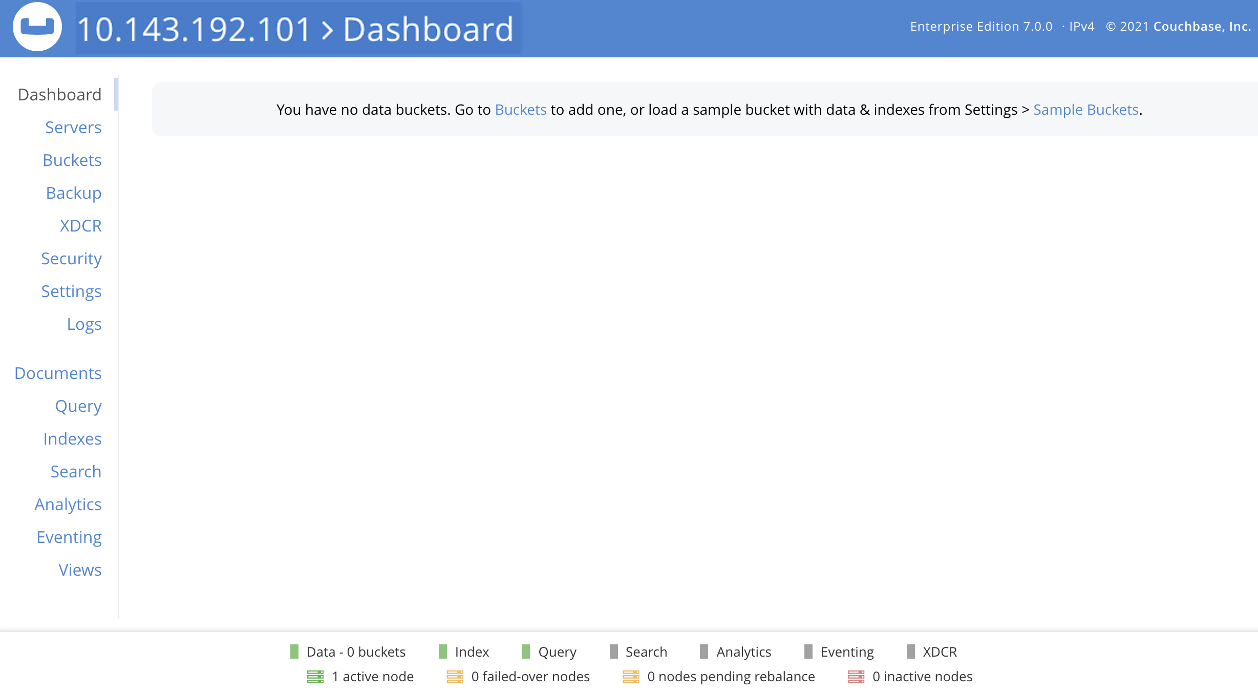The width and height of the screenshot is (1258, 693).
Task: Open the Buckets link in the notice
Action: click(520, 109)
